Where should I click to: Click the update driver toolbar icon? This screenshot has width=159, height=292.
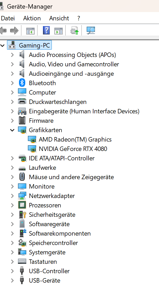(x=74, y=31)
